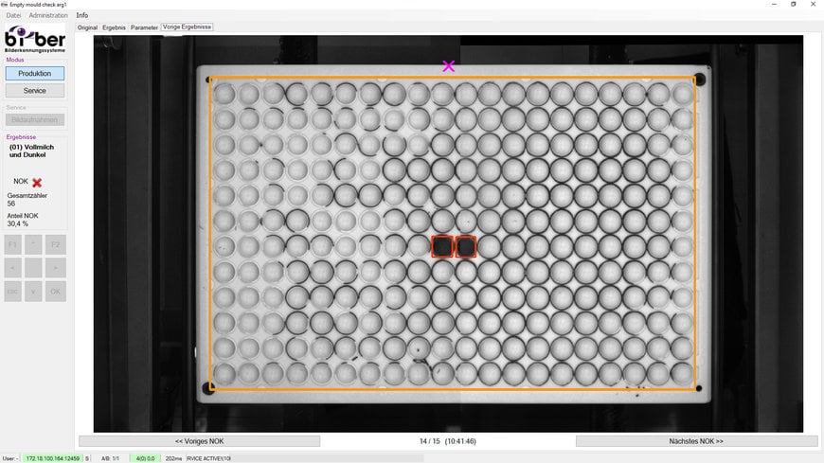Click the Gesamtzähler value 56

coord(11,204)
